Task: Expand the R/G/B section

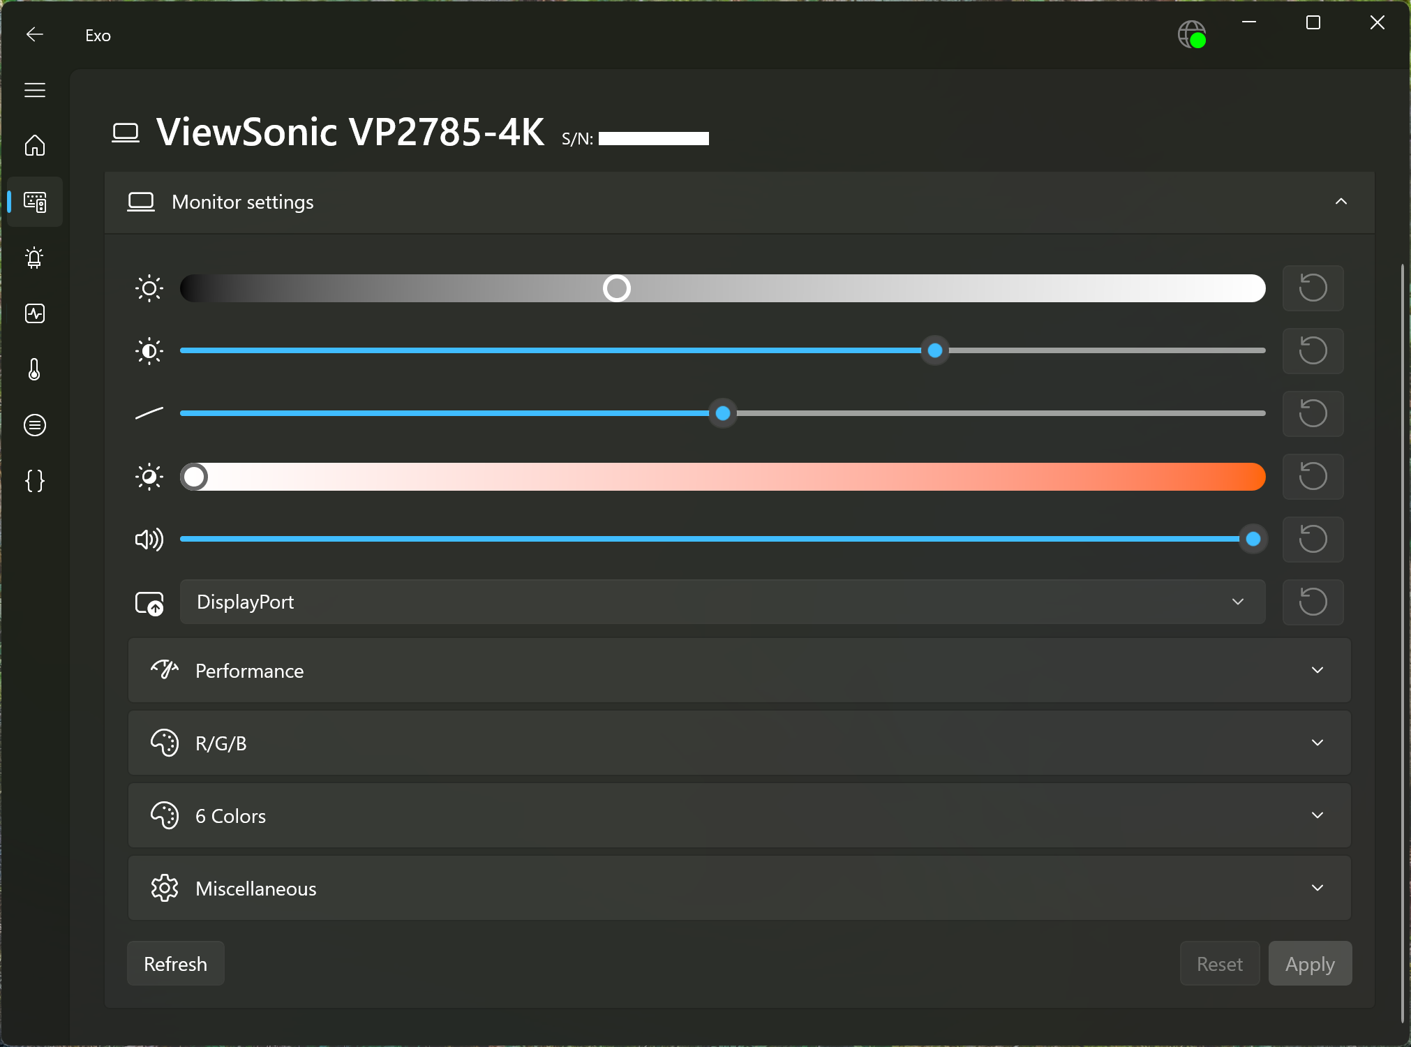Action: 740,743
